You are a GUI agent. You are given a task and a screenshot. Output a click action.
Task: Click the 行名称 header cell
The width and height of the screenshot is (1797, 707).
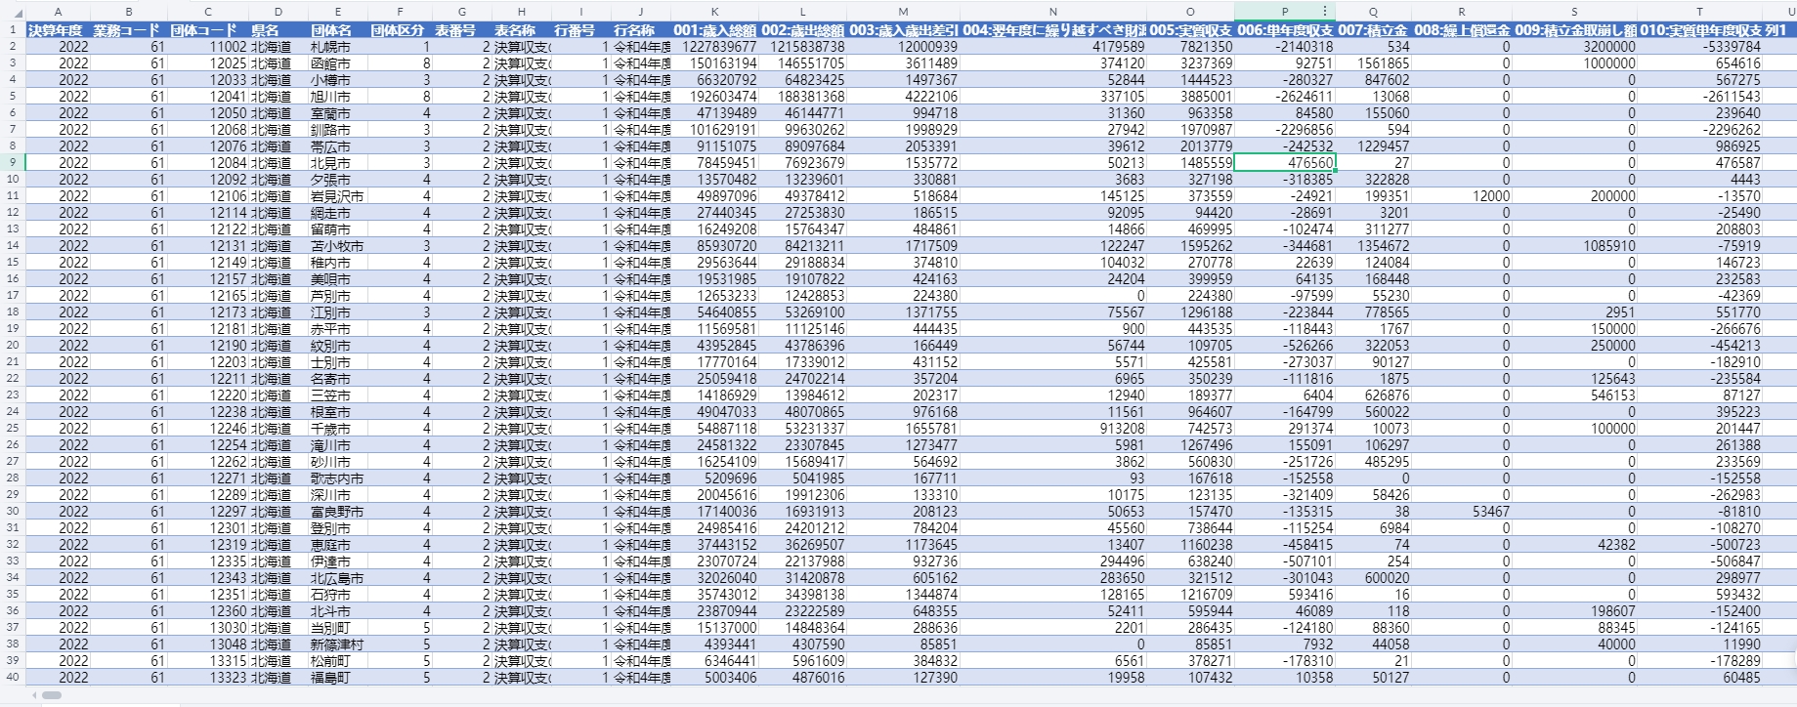point(641,30)
